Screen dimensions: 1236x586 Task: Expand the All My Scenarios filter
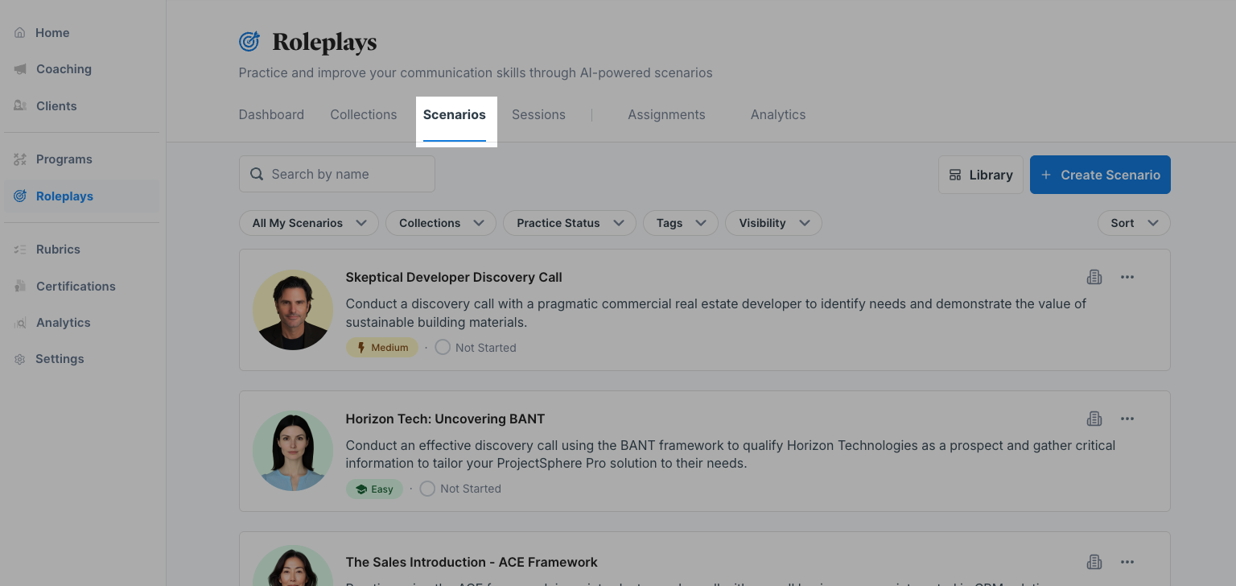[309, 223]
